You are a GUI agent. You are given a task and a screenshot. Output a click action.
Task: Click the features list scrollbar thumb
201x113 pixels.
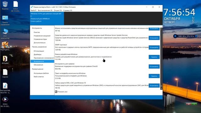pos(161,86)
